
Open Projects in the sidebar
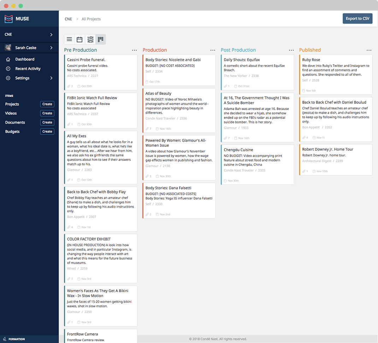coord(12,104)
